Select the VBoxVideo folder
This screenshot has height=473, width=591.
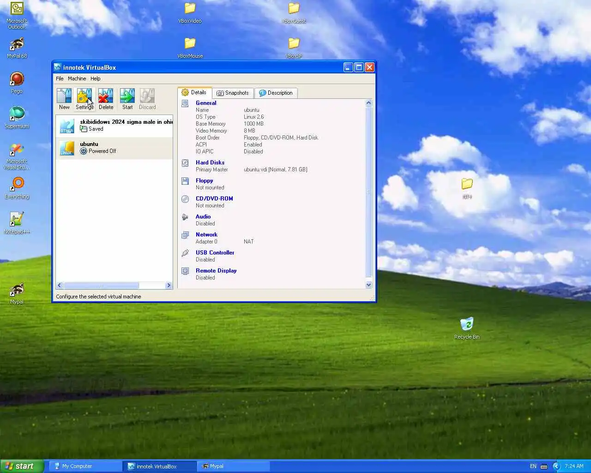(x=190, y=13)
